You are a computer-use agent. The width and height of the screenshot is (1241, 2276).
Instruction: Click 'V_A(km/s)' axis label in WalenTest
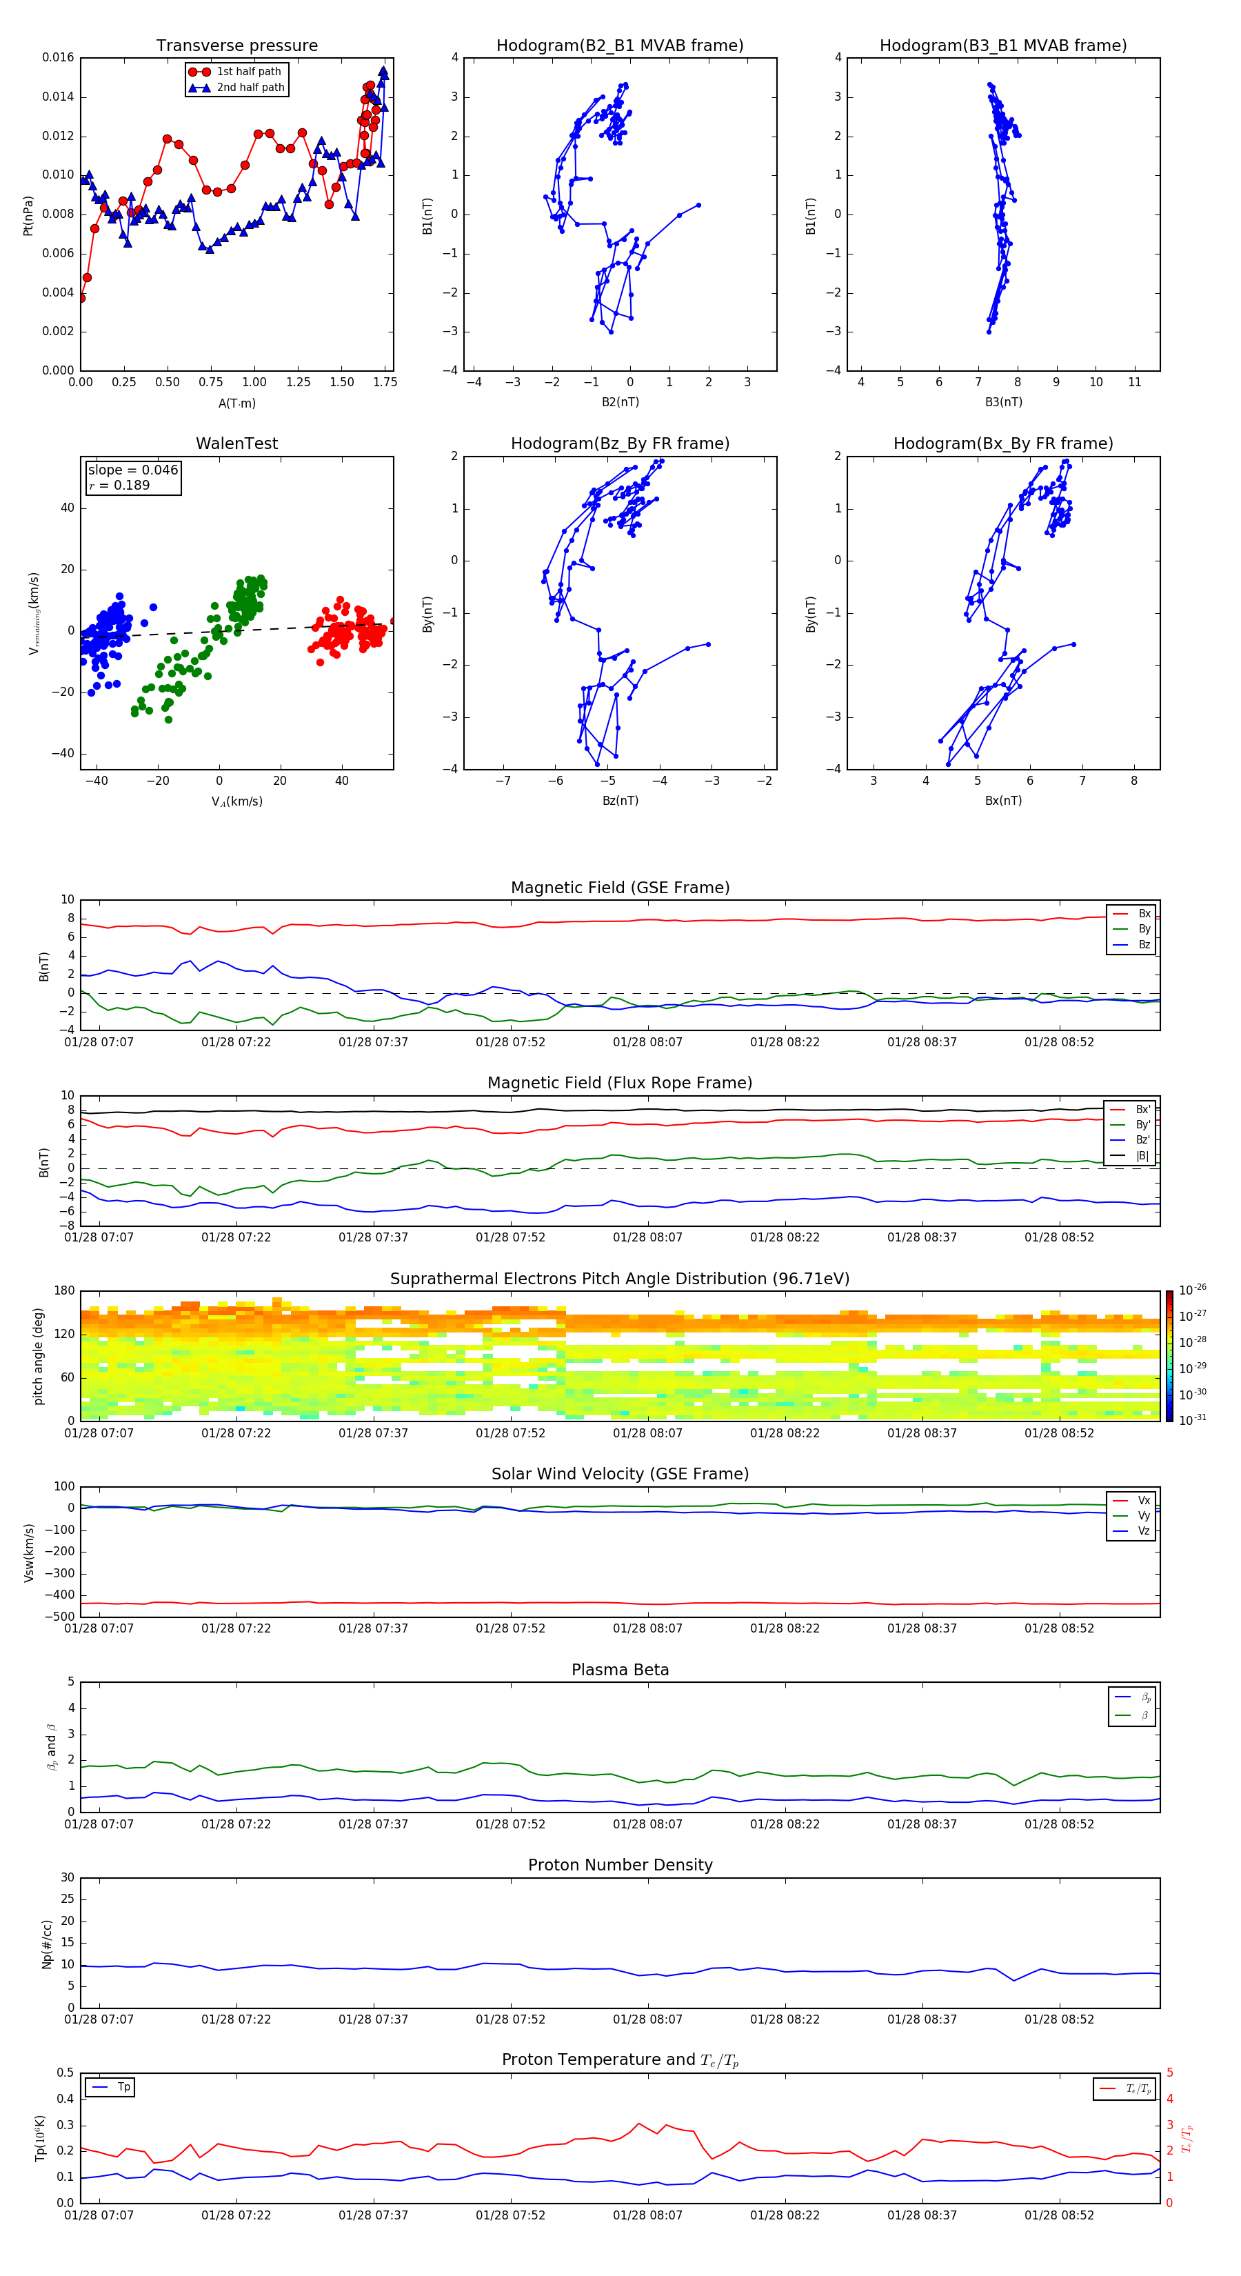tap(236, 801)
